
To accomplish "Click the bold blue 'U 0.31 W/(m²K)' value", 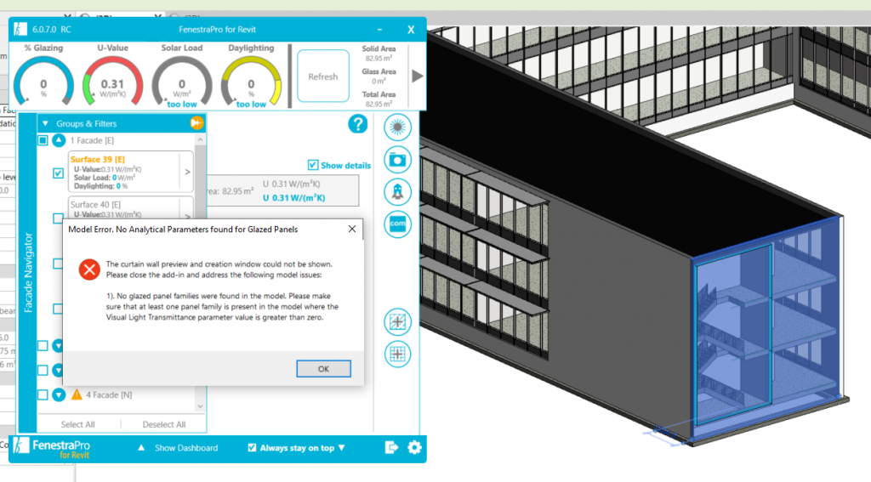I will click(293, 198).
